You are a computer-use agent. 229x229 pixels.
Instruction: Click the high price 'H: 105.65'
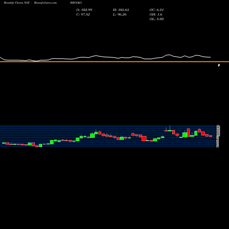tap(121, 10)
